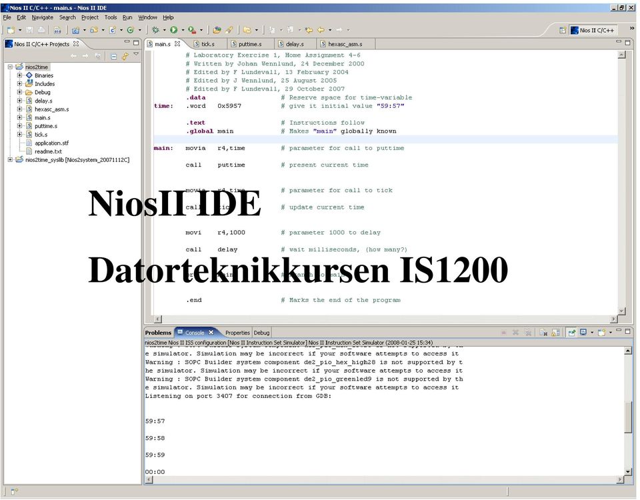
Task: Click Collapse All in Projects panel
Action: pos(114,56)
